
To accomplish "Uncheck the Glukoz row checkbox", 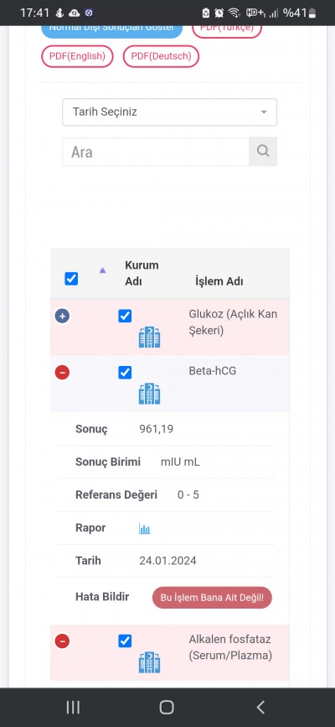I will click(x=125, y=316).
